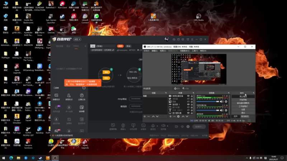This screenshot has width=287, height=161.
Task: Click the Properties button on the source toolbar
Action: tap(177, 88)
